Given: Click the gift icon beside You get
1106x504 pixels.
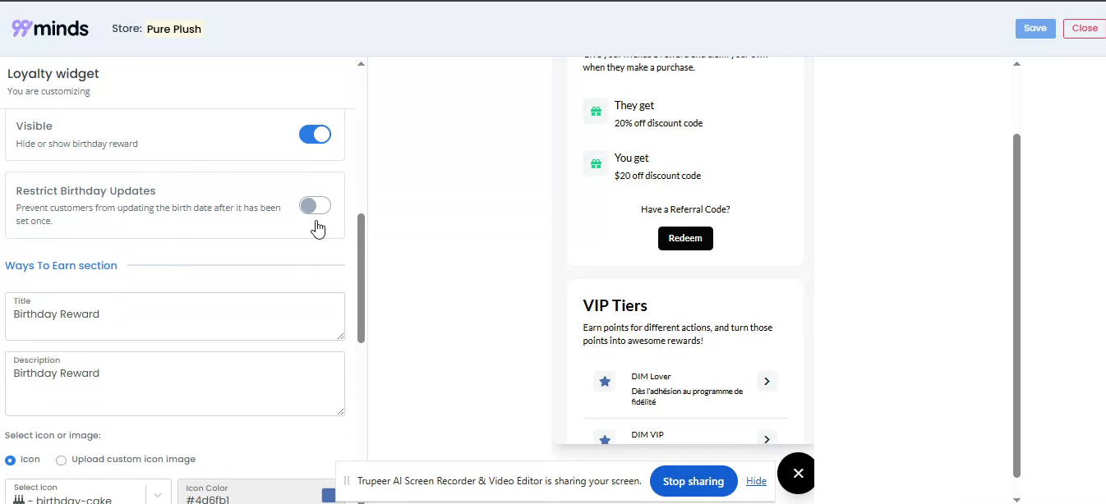Looking at the screenshot, I should pos(597,164).
